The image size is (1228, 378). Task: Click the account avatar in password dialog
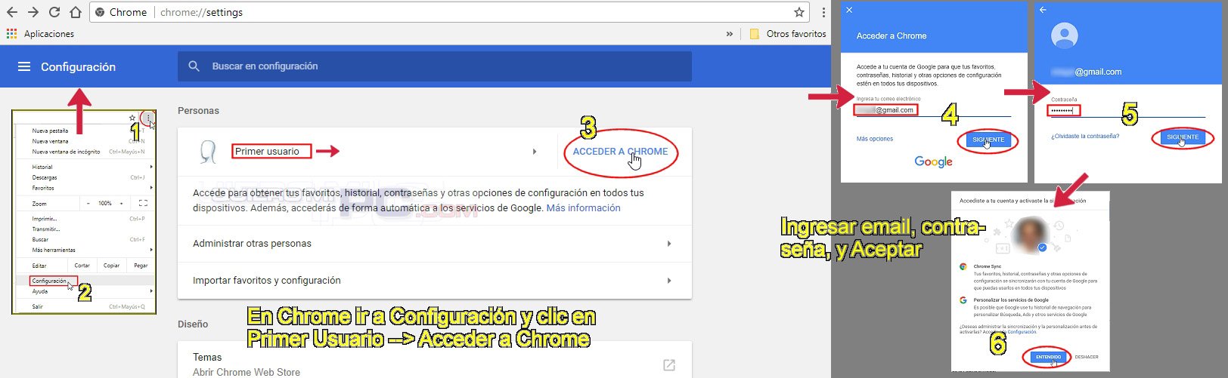point(1065,35)
